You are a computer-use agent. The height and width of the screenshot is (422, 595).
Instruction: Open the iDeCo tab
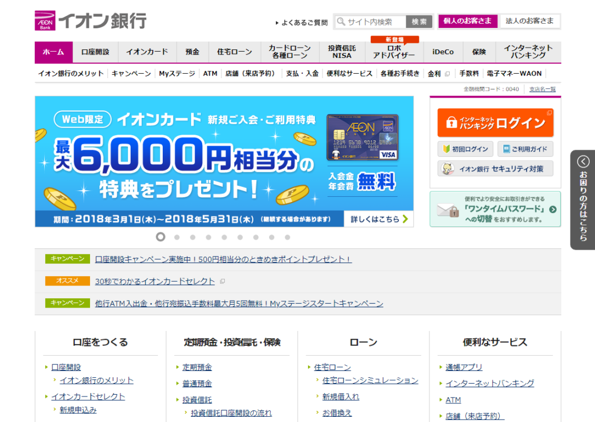tap(443, 52)
